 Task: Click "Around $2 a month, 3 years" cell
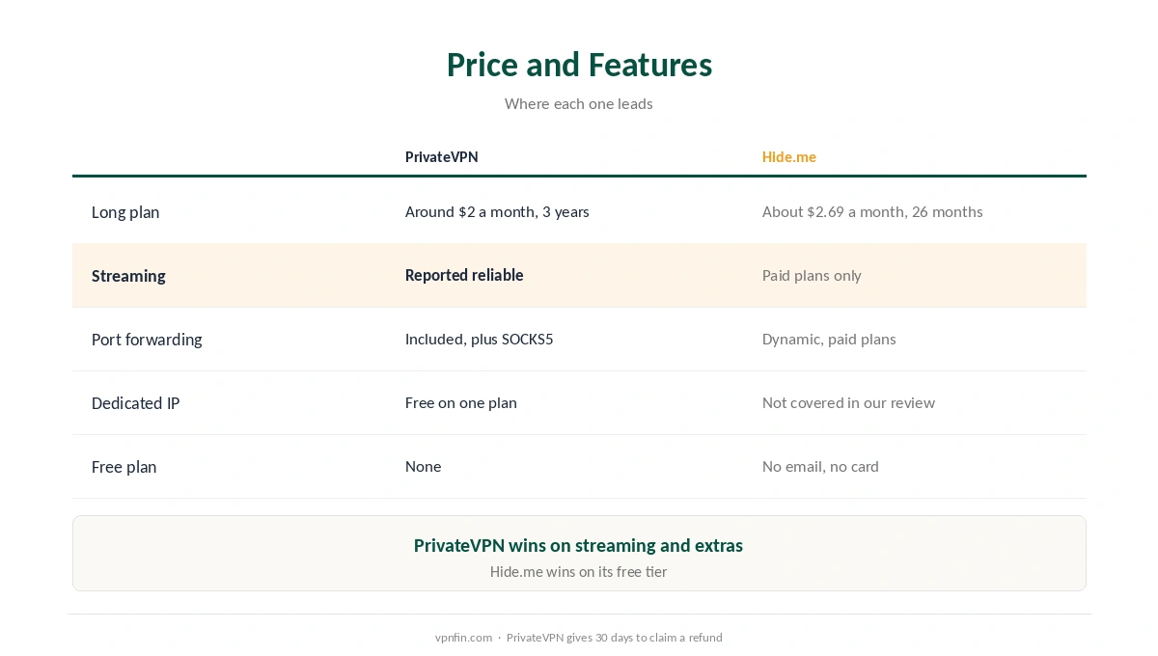coord(497,212)
